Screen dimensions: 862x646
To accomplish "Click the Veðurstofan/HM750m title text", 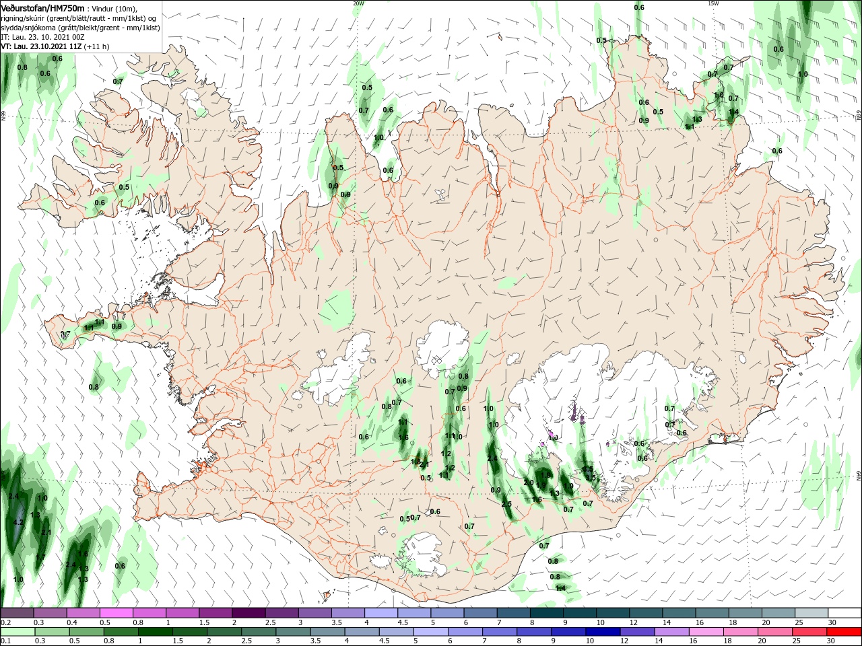I will point(43,8).
